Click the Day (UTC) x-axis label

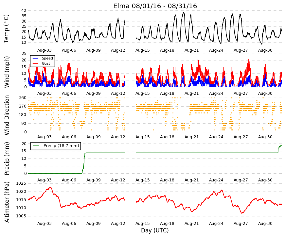155,230
